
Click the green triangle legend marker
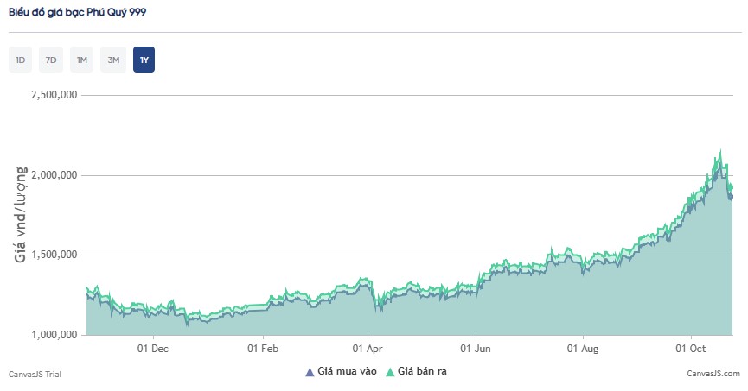tap(390, 372)
